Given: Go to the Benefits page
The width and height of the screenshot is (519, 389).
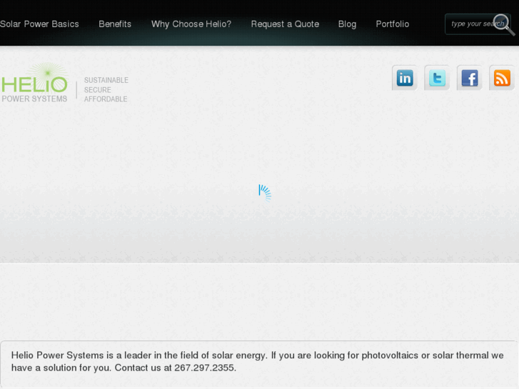Looking at the screenshot, I should 115,24.
